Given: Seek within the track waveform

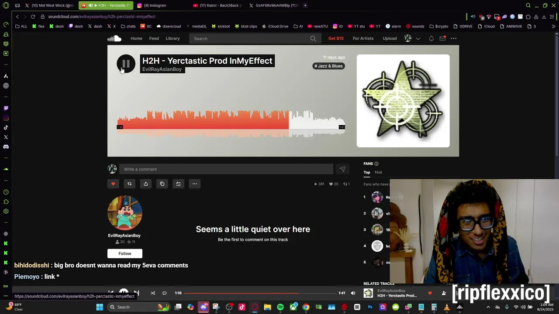Looking at the screenshot, I should [x=231, y=123].
